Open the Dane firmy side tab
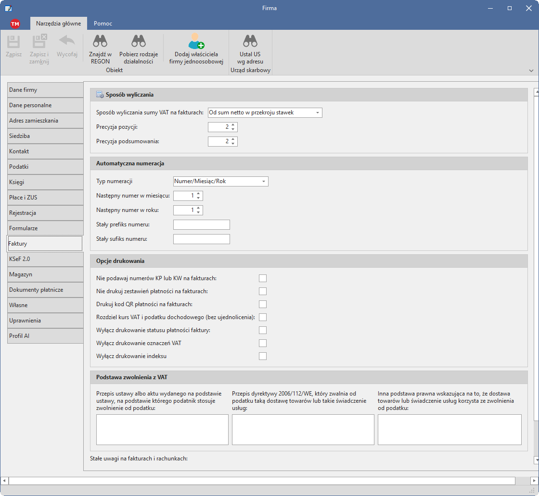Screen dimensions: 539x496 (45, 90)
